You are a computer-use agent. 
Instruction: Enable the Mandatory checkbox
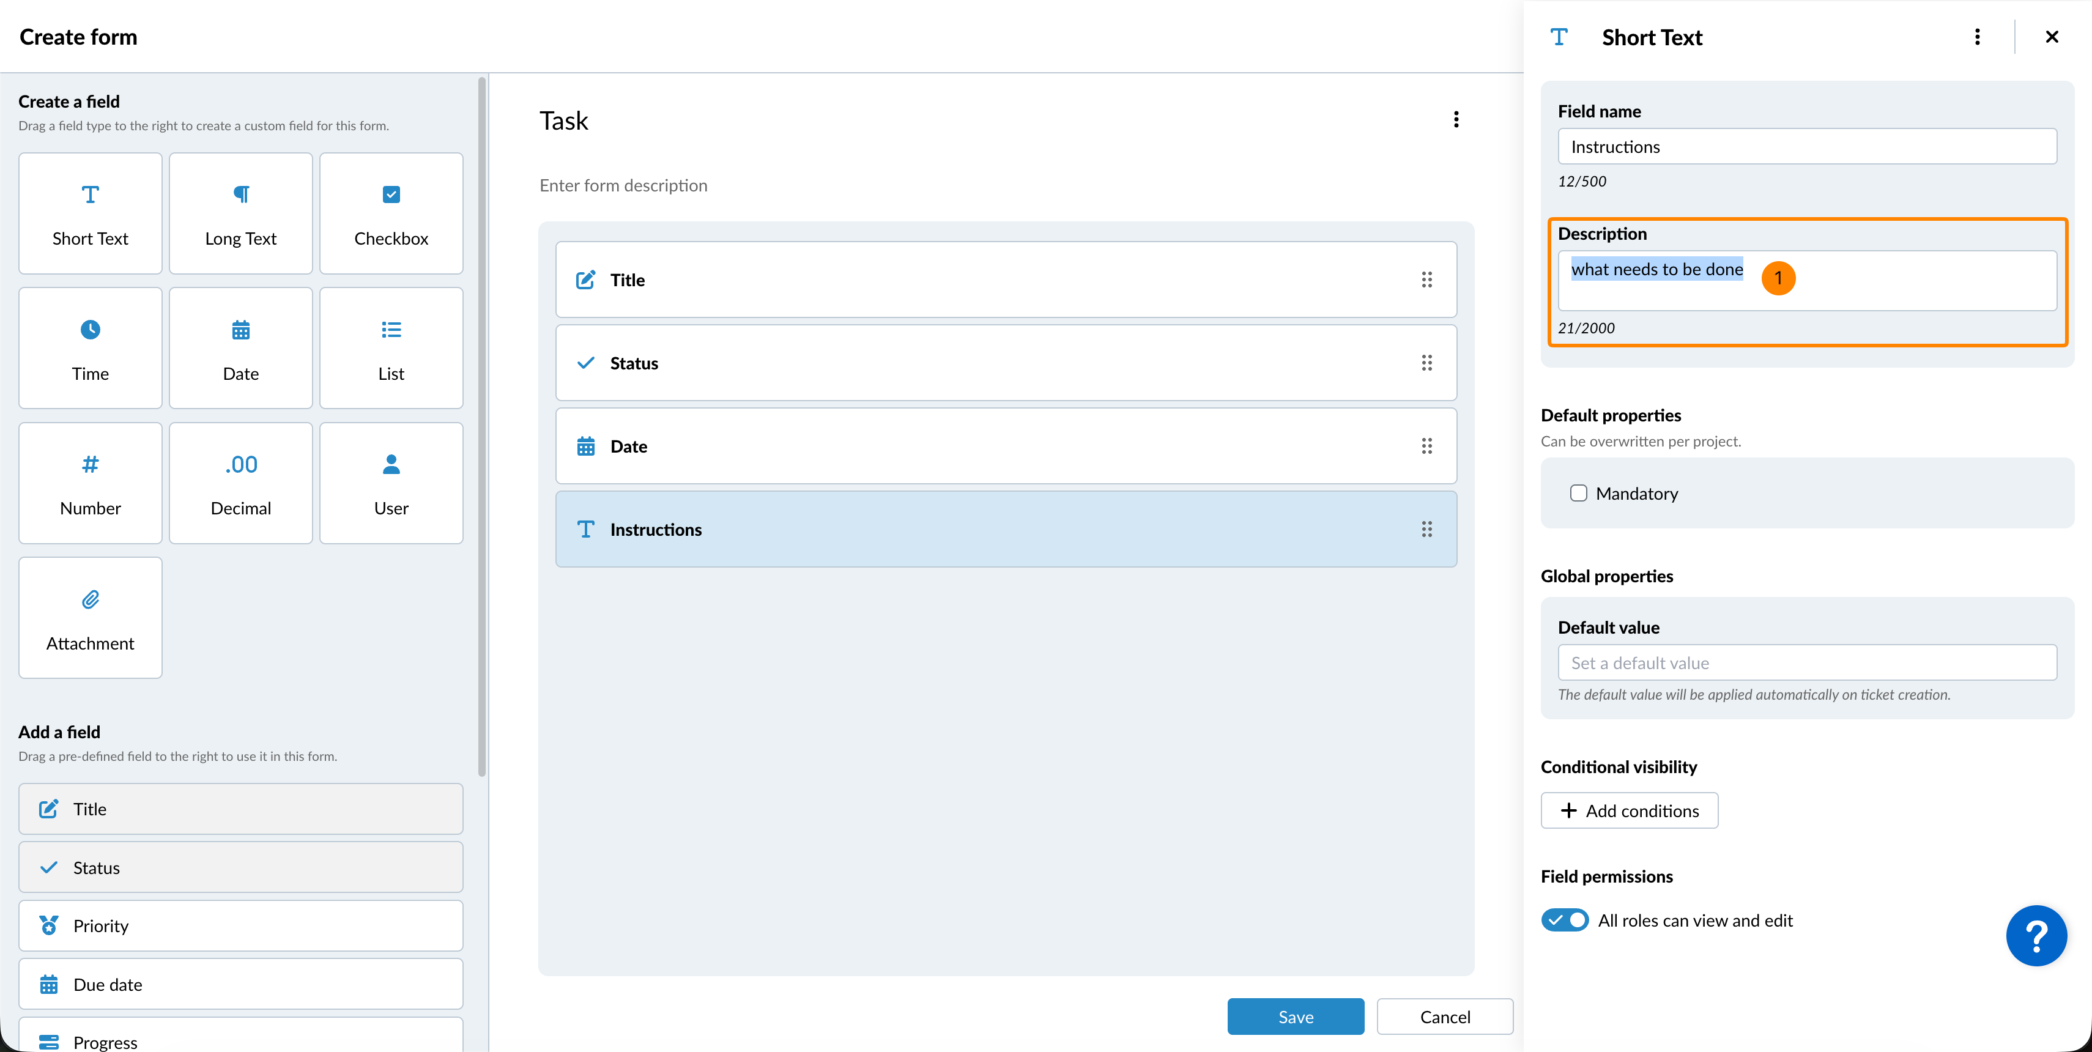click(x=1578, y=494)
